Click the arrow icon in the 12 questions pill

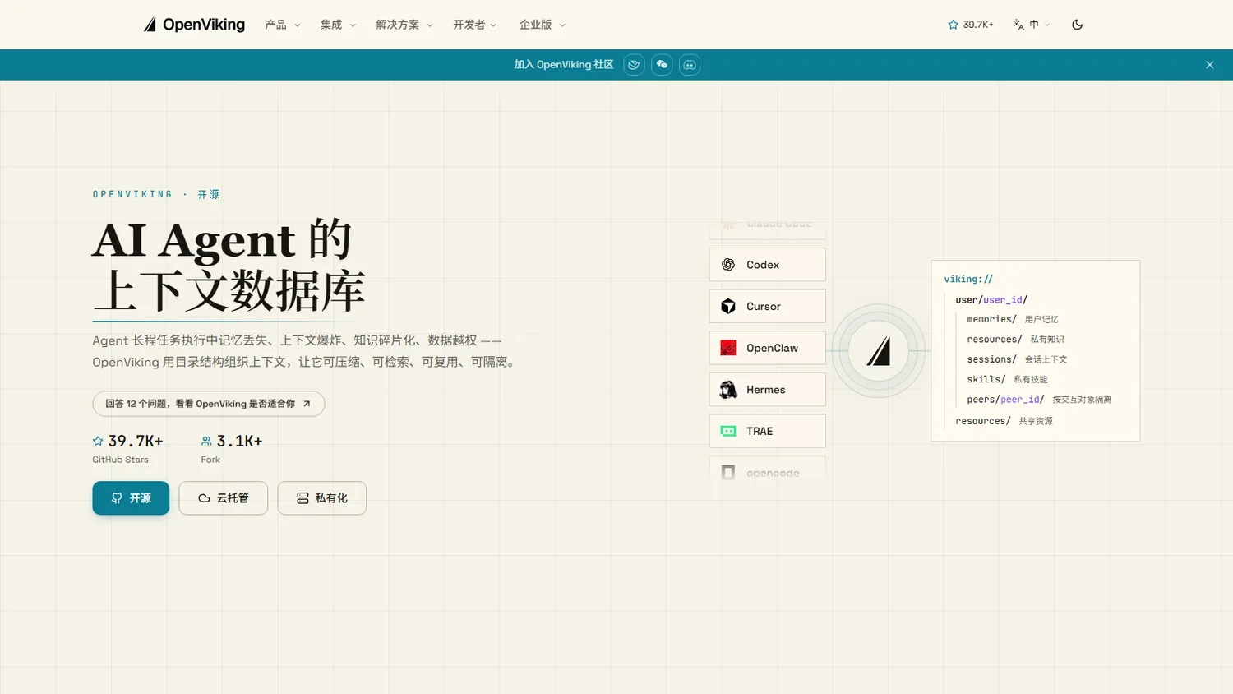click(x=307, y=404)
